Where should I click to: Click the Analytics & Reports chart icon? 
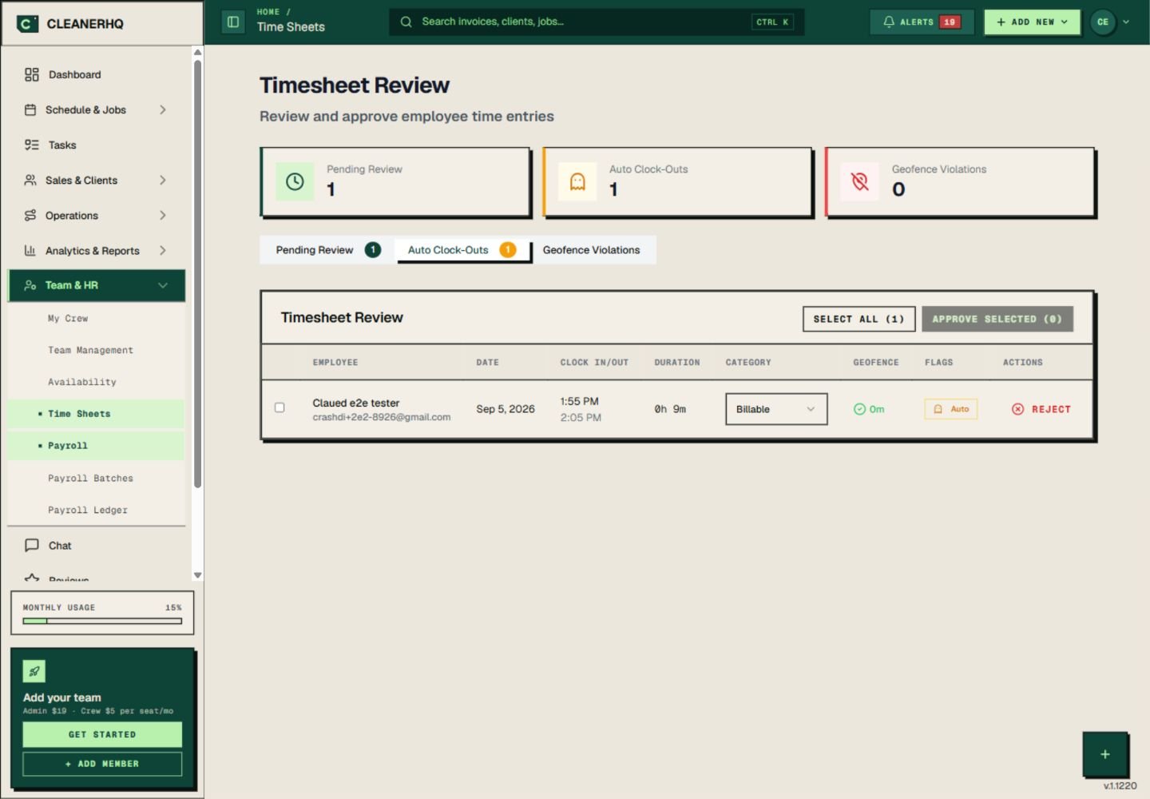coord(30,250)
